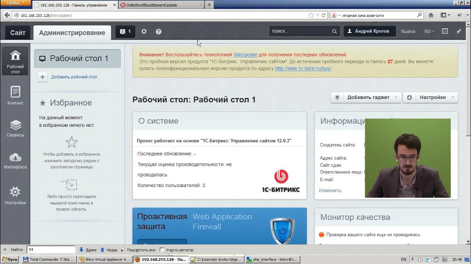The width and height of the screenshot is (471, 264).
Task: Click the find bar Найти text field
Action: (x=51, y=250)
